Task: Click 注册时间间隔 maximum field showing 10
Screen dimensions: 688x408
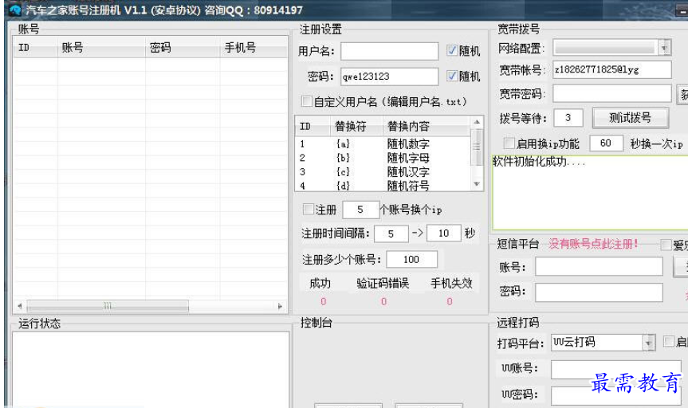Action: 443,233
